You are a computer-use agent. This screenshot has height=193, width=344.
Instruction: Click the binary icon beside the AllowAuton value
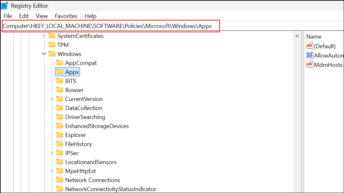coord(309,55)
